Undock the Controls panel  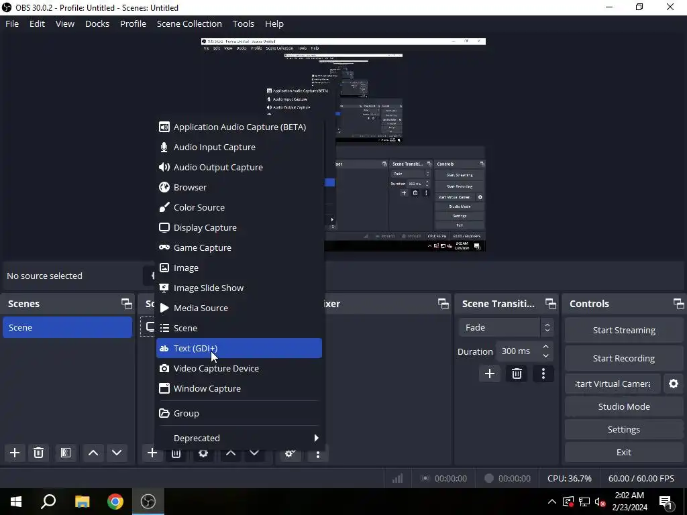679,304
